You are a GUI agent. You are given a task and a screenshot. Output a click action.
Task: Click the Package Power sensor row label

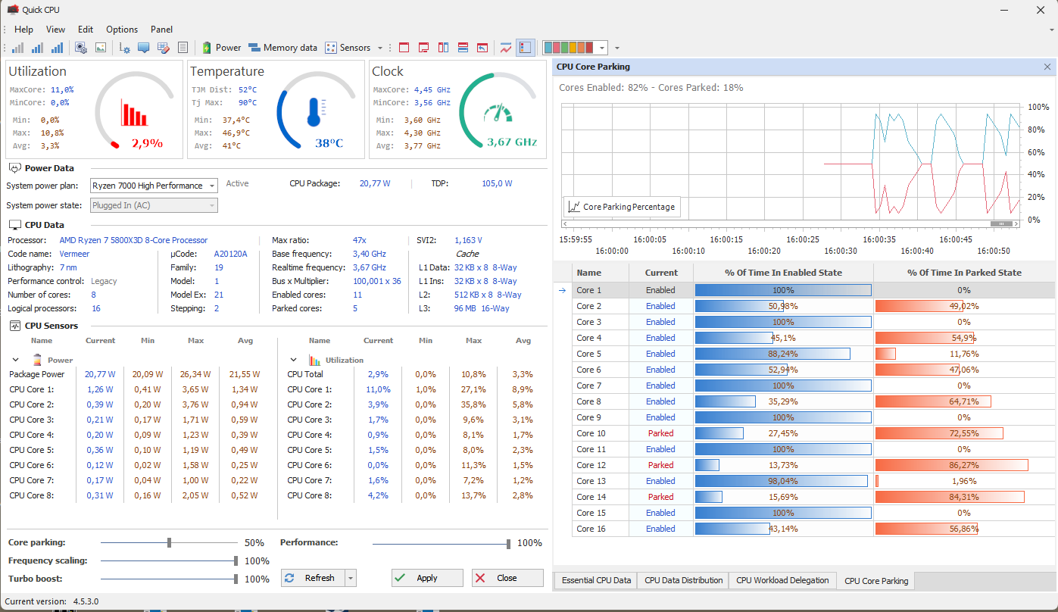click(37, 374)
